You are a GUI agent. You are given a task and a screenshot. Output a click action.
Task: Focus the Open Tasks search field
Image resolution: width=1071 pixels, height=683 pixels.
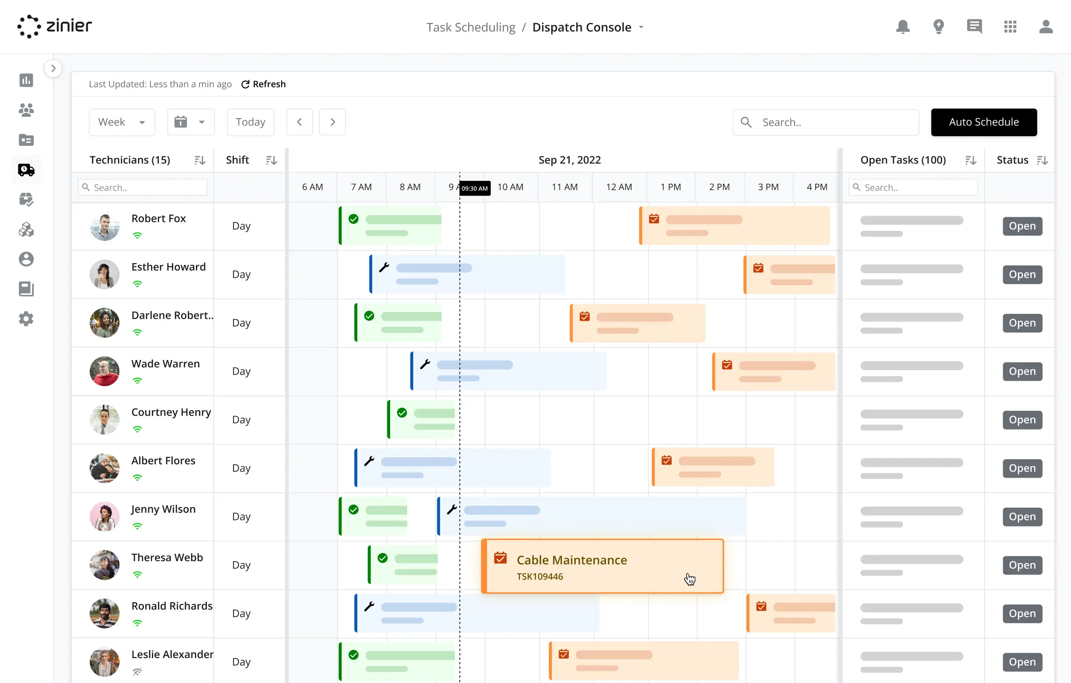(x=913, y=187)
